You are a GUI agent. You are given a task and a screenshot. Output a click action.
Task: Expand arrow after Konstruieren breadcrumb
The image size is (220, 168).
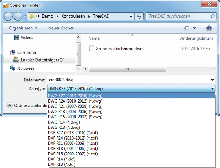89,17
